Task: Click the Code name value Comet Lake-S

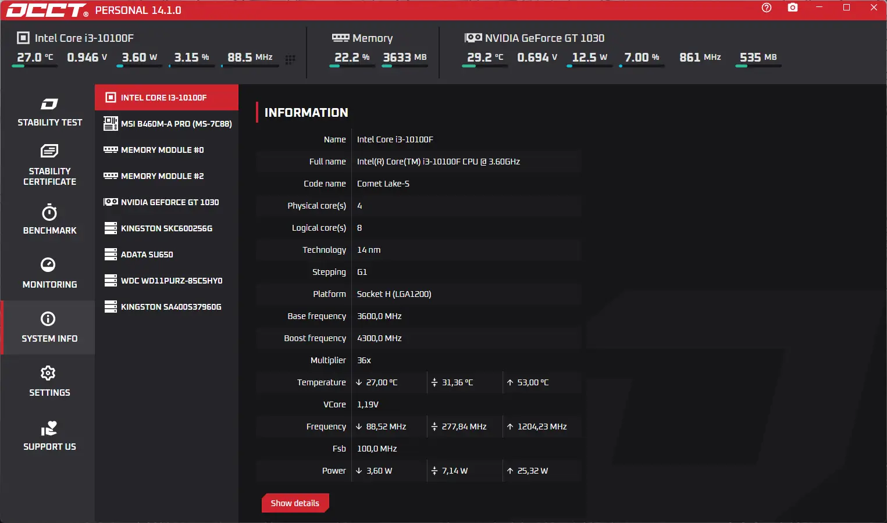Action: (x=383, y=184)
